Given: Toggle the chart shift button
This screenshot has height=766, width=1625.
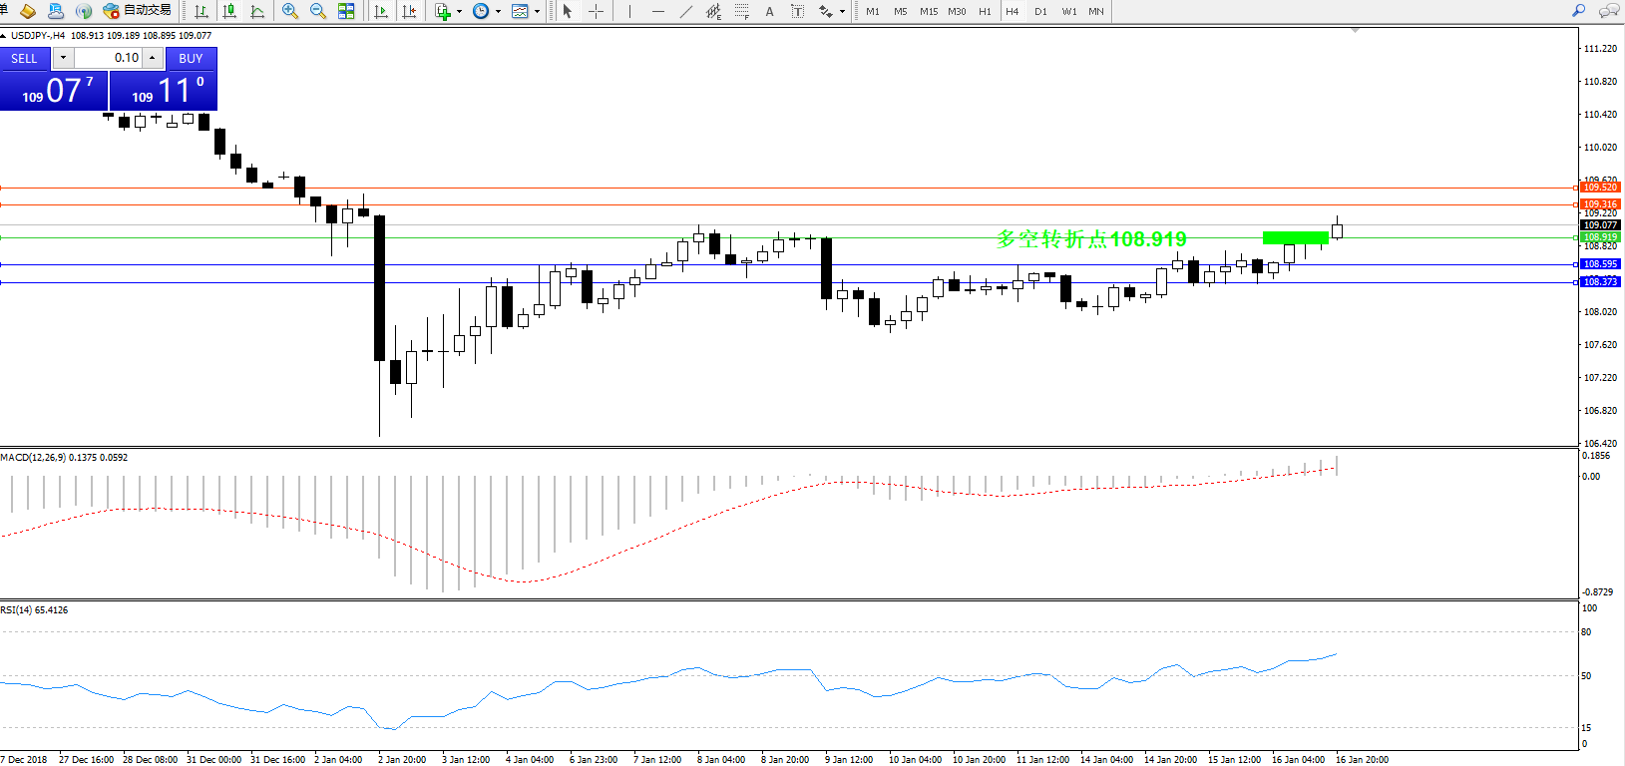Looking at the screenshot, I should (409, 11).
